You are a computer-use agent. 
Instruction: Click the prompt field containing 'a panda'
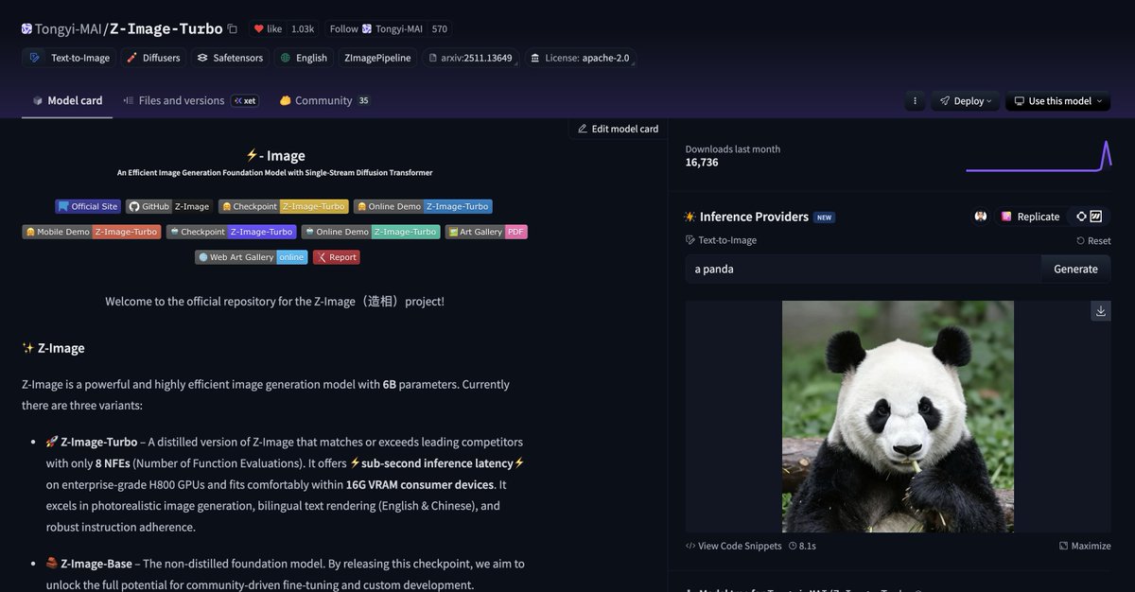pyautogui.click(x=863, y=269)
